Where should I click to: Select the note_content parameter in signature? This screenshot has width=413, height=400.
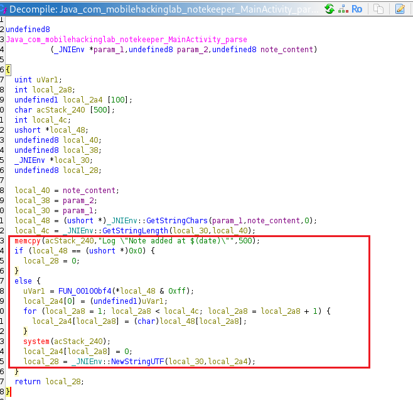coord(288,50)
